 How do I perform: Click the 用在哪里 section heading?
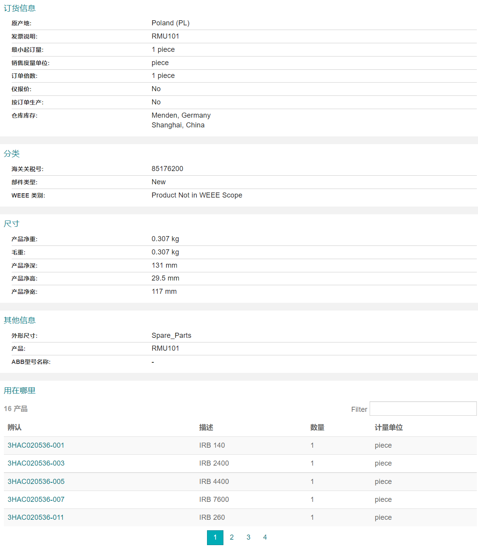point(19,390)
